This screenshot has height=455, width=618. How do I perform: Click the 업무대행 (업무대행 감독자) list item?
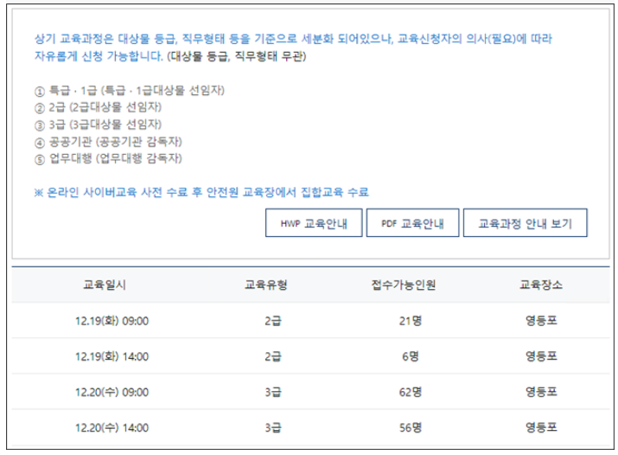(x=108, y=158)
